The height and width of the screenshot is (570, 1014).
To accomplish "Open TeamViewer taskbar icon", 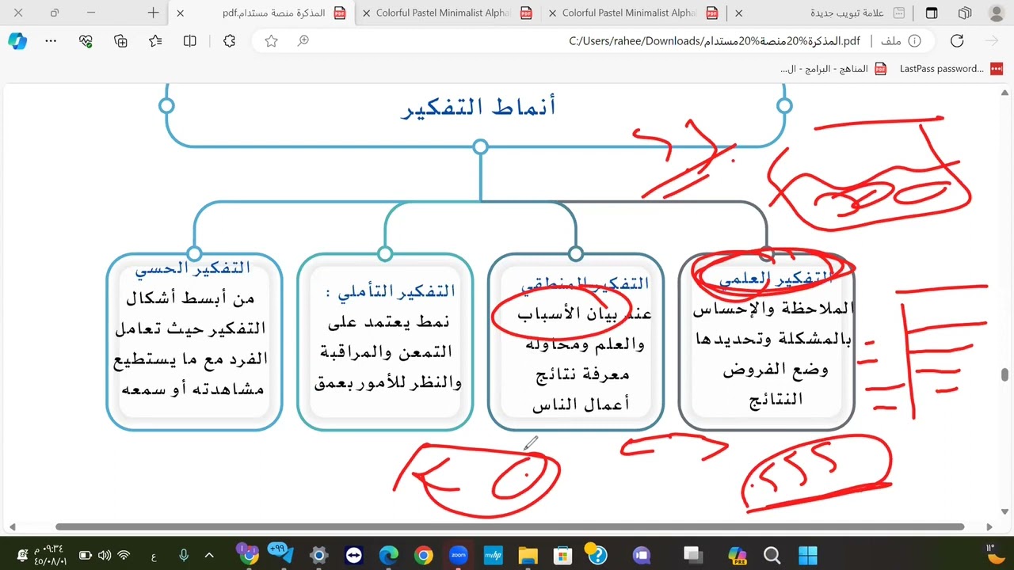I will pyautogui.click(x=353, y=555).
